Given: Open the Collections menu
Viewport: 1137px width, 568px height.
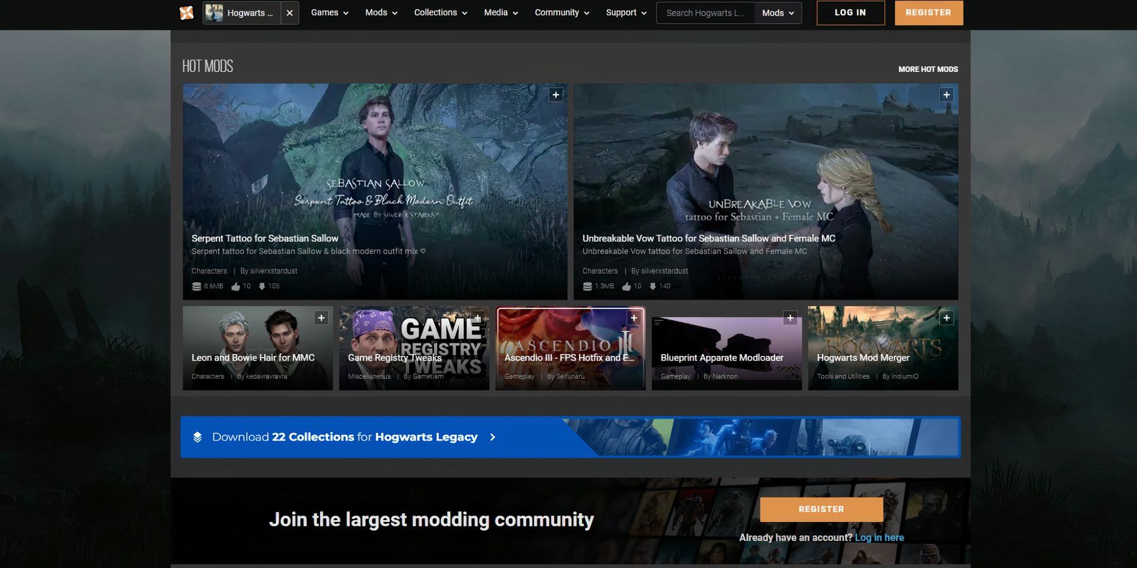Looking at the screenshot, I should [x=440, y=13].
